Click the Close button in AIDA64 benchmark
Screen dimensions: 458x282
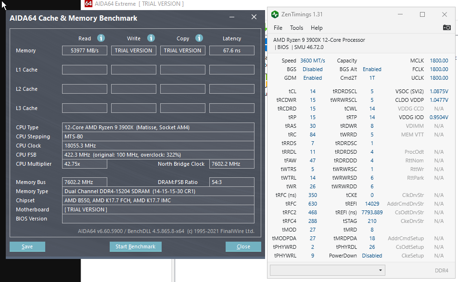tap(243, 246)
